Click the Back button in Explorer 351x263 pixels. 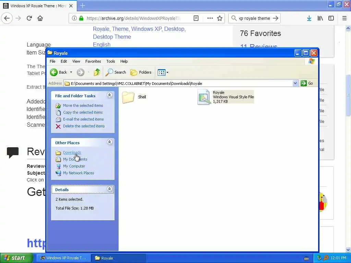coord(58,72)
